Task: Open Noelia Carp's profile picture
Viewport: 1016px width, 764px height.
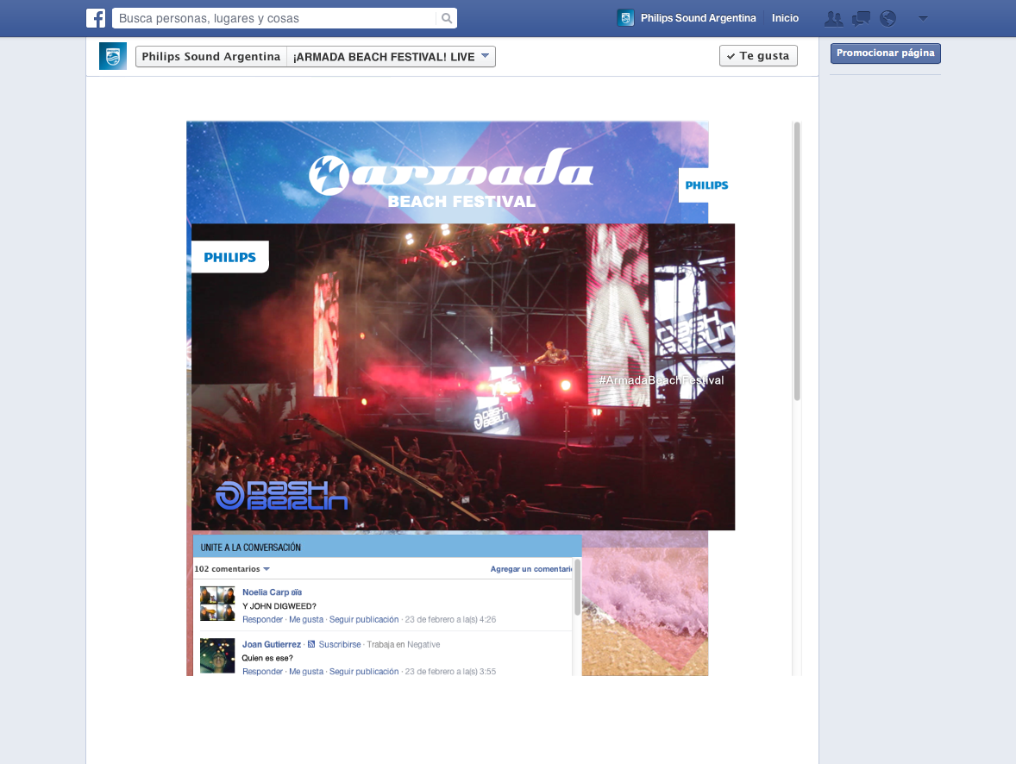Action: click(217, 604)
